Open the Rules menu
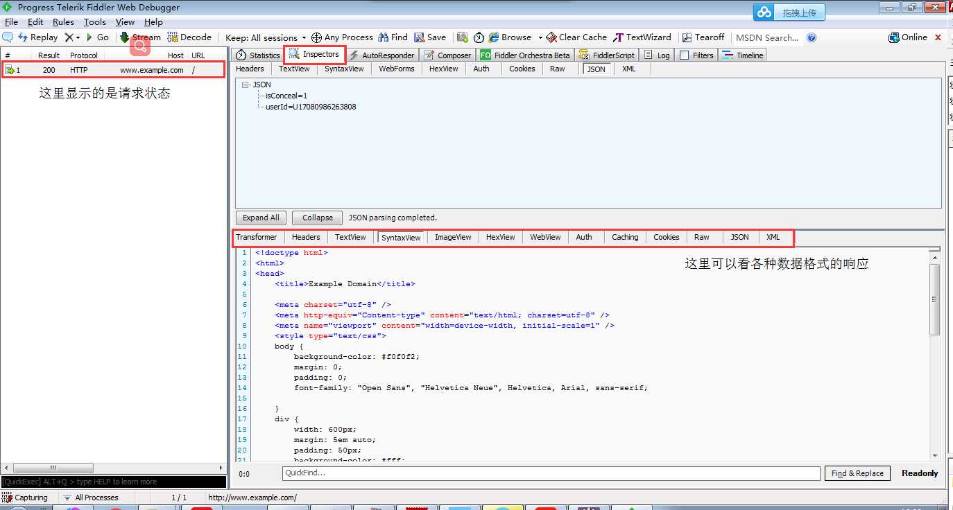 [63, 22]
